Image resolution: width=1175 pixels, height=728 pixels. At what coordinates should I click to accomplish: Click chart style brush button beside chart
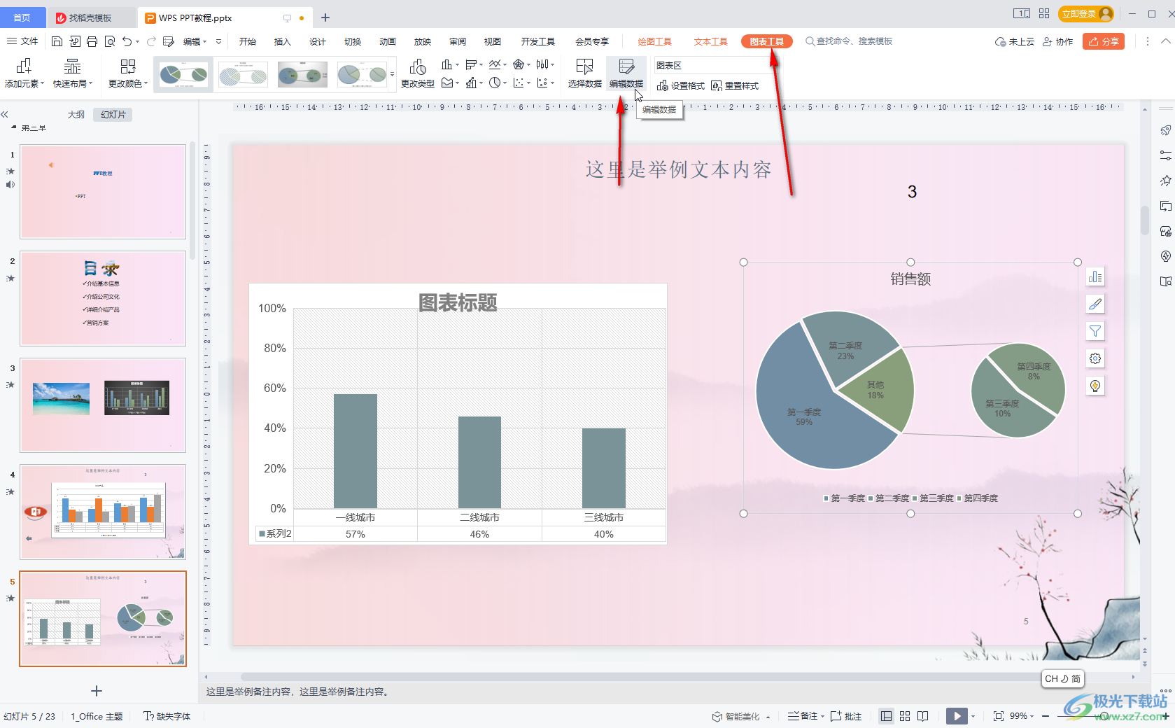(x=1095, y=304)
